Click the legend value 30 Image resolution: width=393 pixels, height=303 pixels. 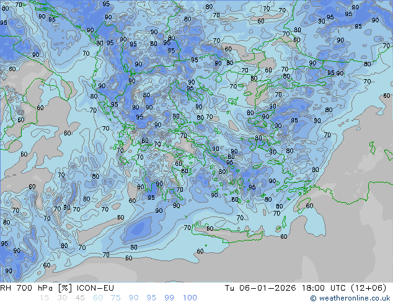(62, 298)
